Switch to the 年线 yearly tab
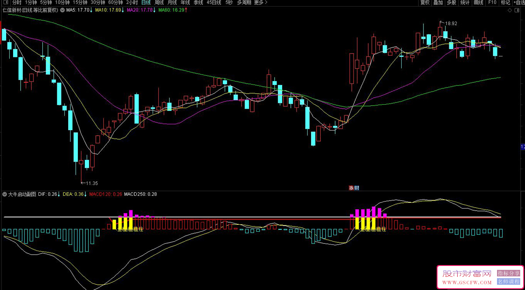This screenshot has width=525, height=290. pos(185,3)
